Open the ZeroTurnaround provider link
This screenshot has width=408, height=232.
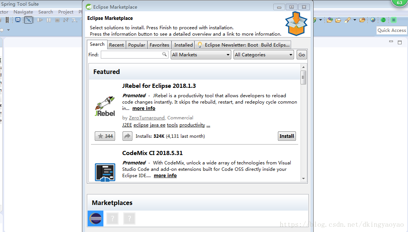pyautogui.click(x=147, y=118)
